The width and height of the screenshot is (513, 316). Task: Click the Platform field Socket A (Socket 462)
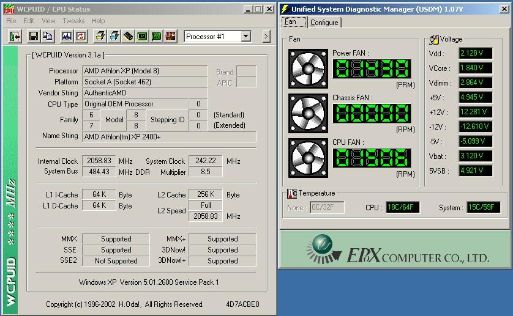(x=144, y=82)
